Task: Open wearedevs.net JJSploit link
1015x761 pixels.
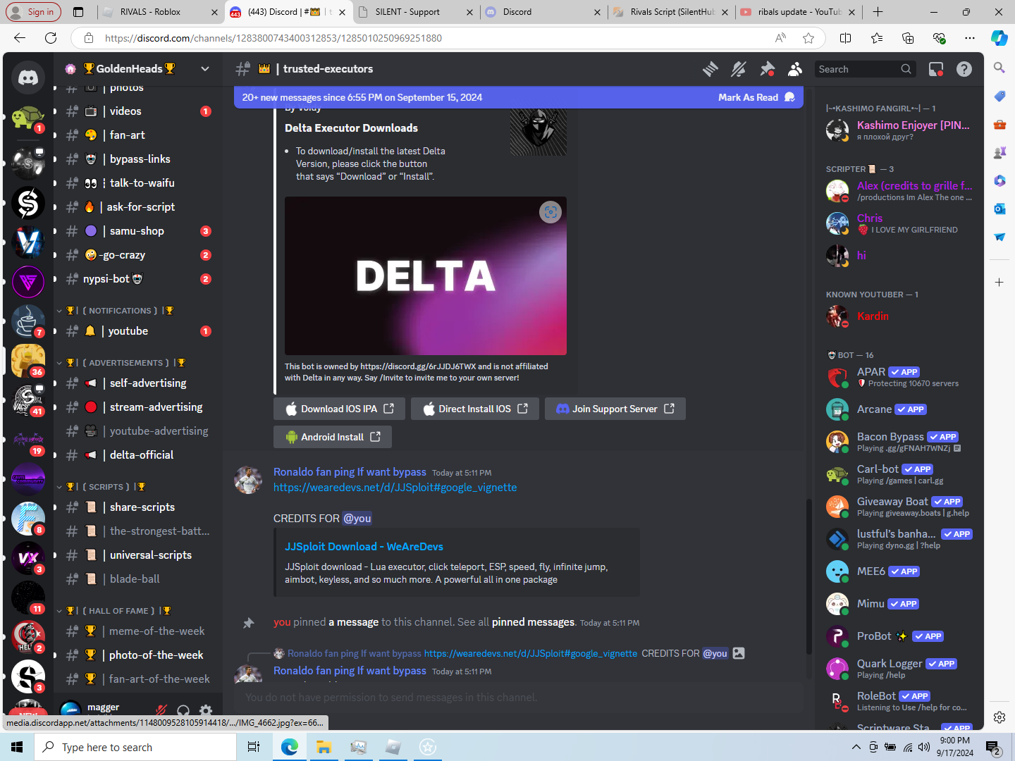Action: coord(395,488)
